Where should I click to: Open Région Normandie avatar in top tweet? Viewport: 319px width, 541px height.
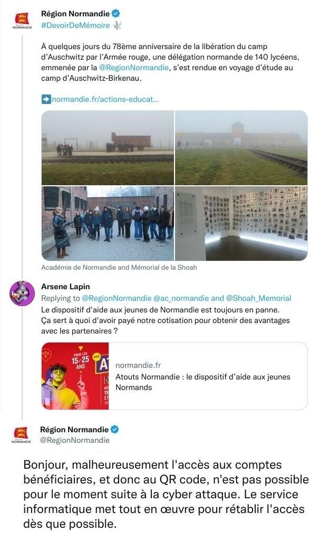pyautogui.click(x=22, y=21)
